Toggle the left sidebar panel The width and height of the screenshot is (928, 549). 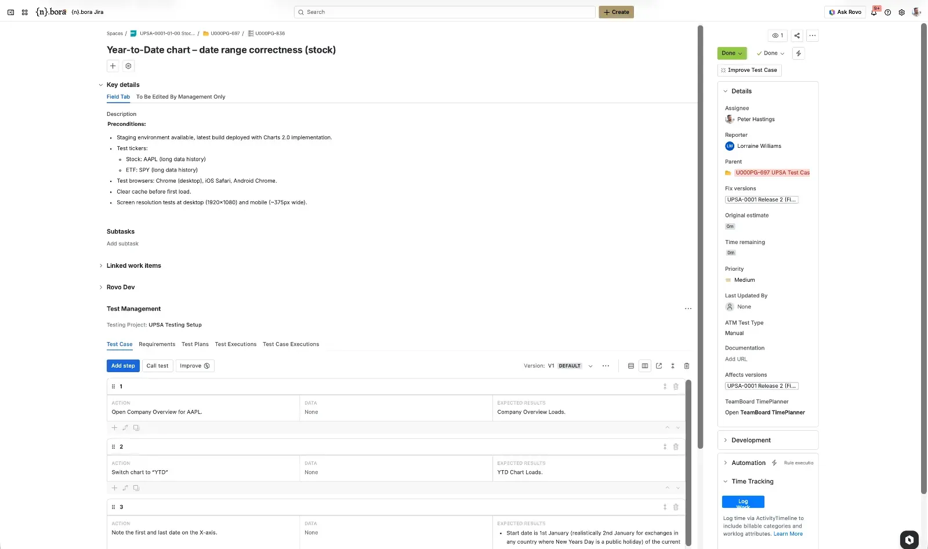(x=10, y=12)
